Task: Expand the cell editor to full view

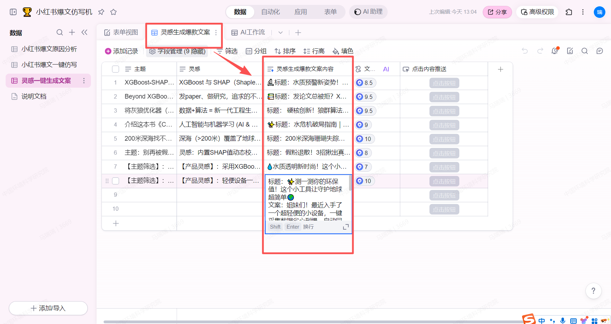Action: [346, 227]
